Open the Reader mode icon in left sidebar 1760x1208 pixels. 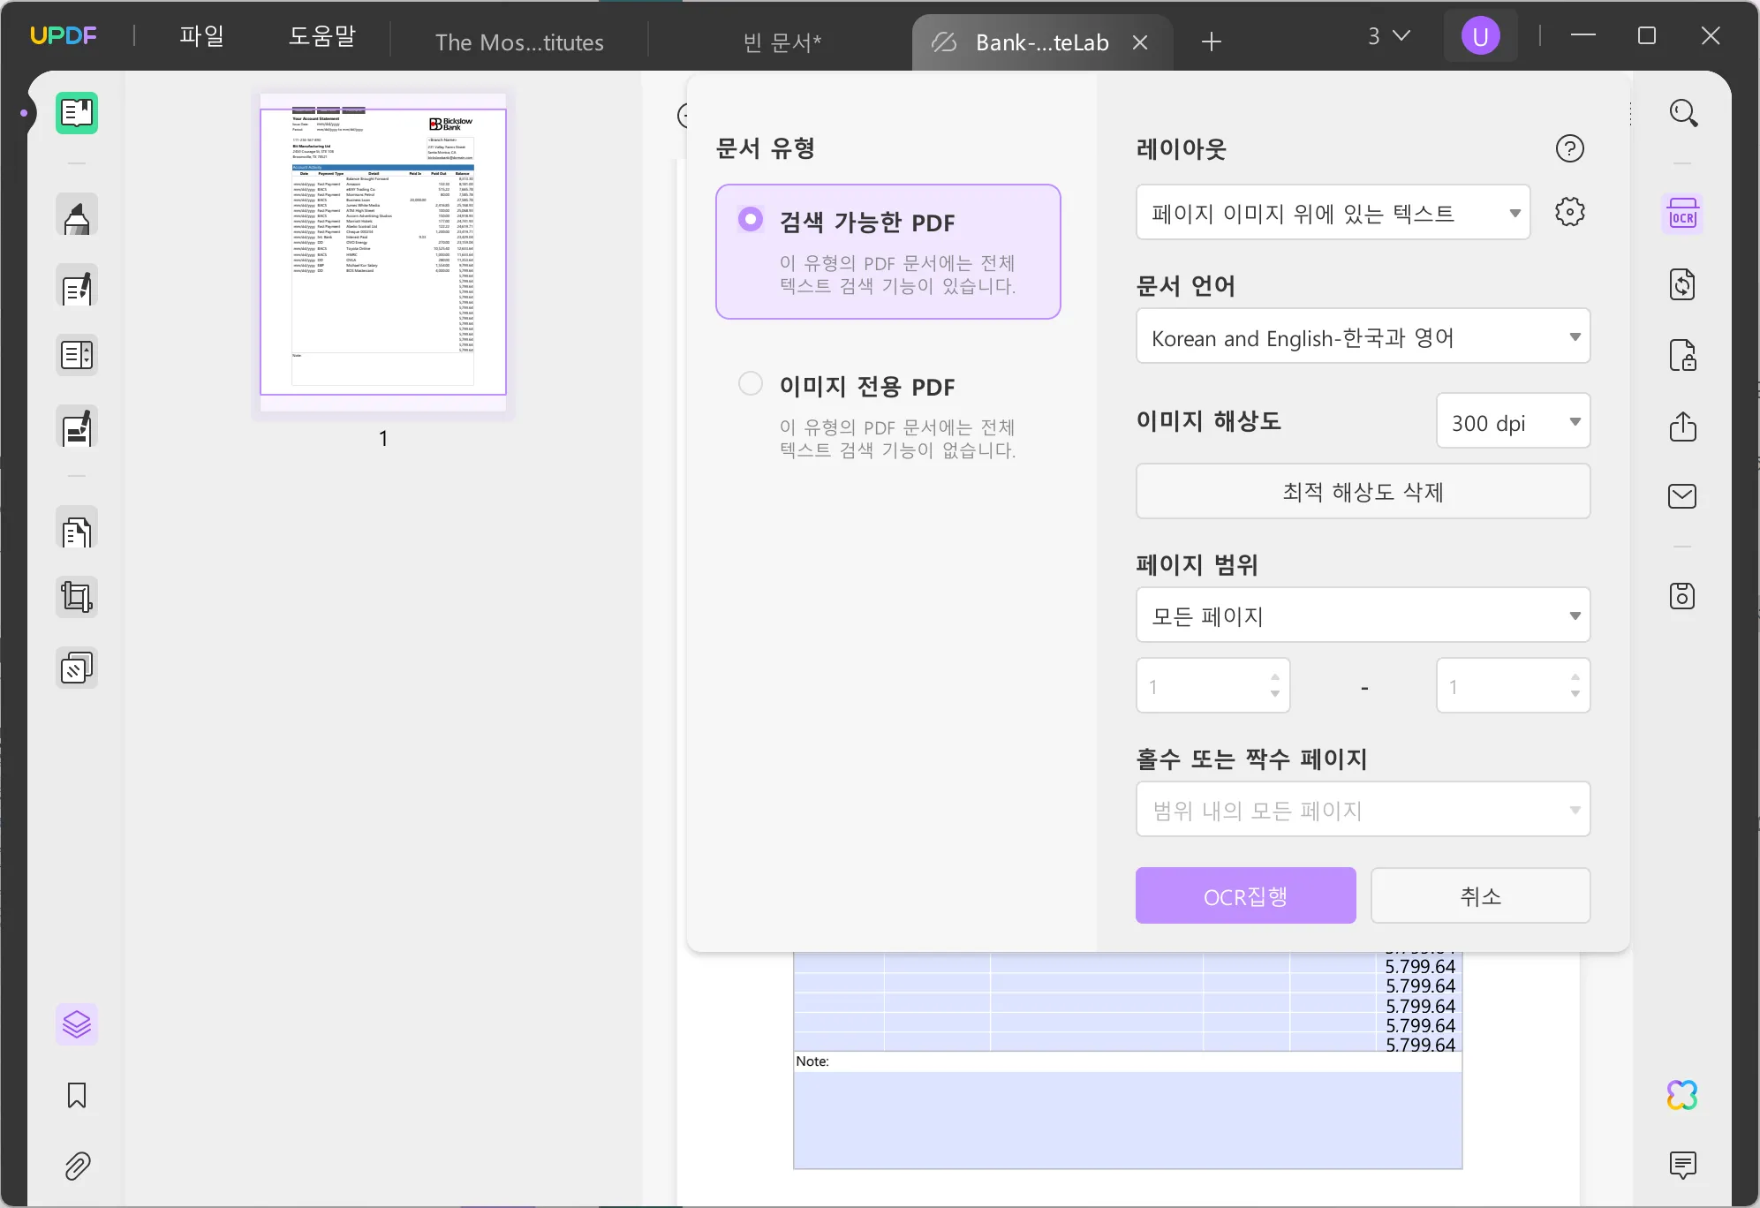77,113
